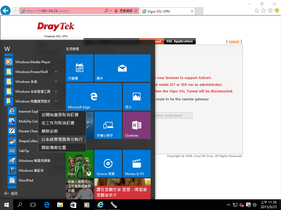
Task: Open the network tool taskbar icon
Action: pyautogui.click(x=114, y=205)
